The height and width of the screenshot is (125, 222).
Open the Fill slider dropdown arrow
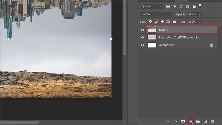[x=199, y=22]
